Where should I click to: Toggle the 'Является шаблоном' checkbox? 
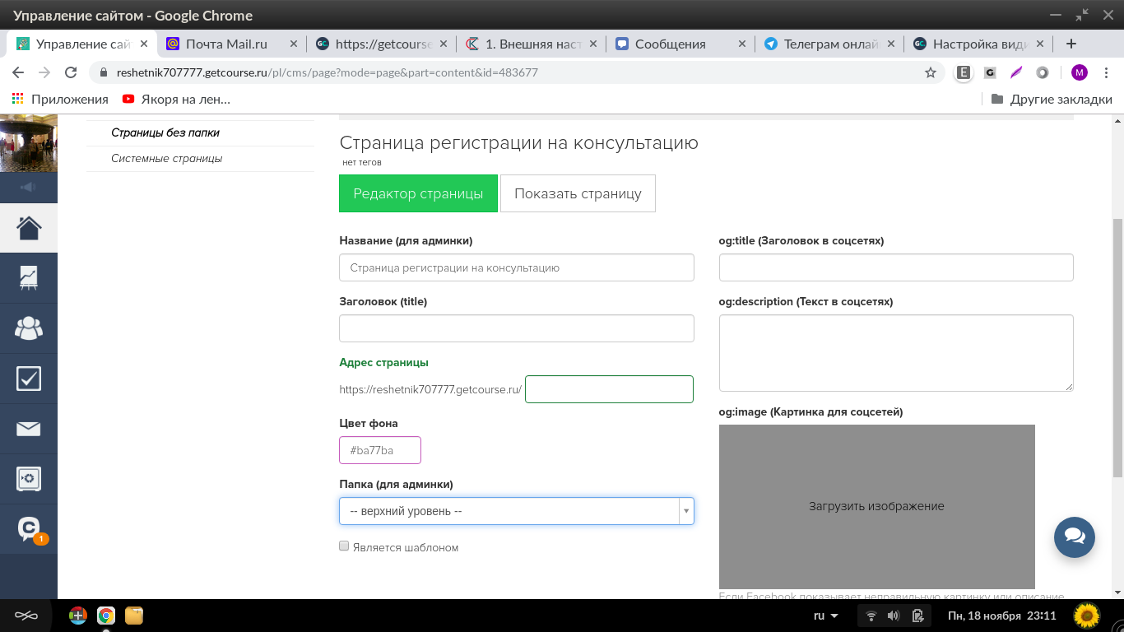click(344, 546)
